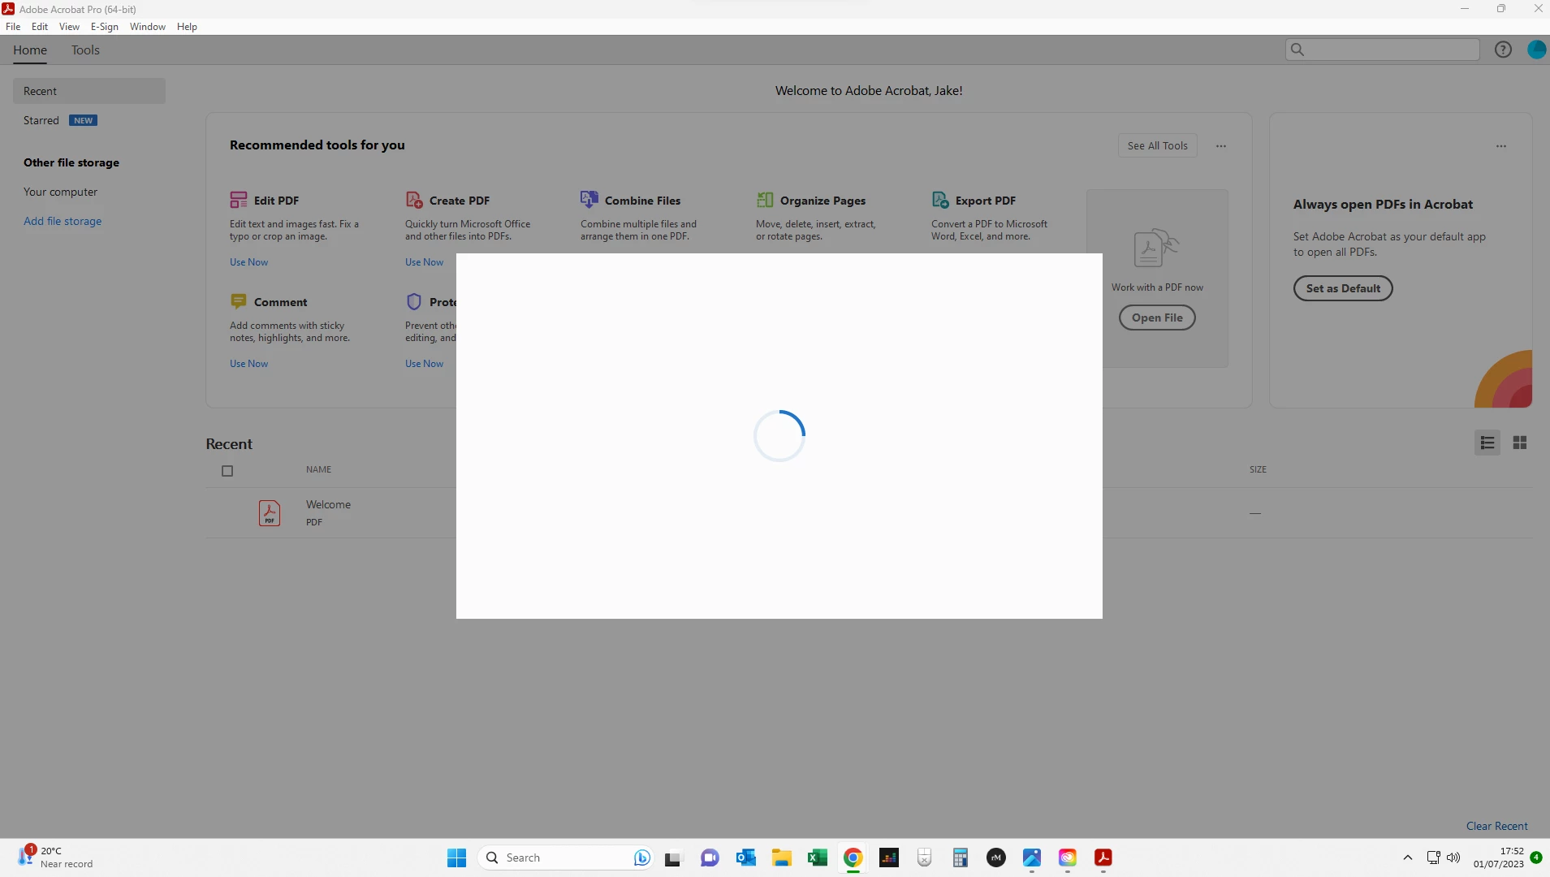The width and height of the screenshot is (1550, 877).
Task: Switch to the Home tab
Action: coord(30,50)
